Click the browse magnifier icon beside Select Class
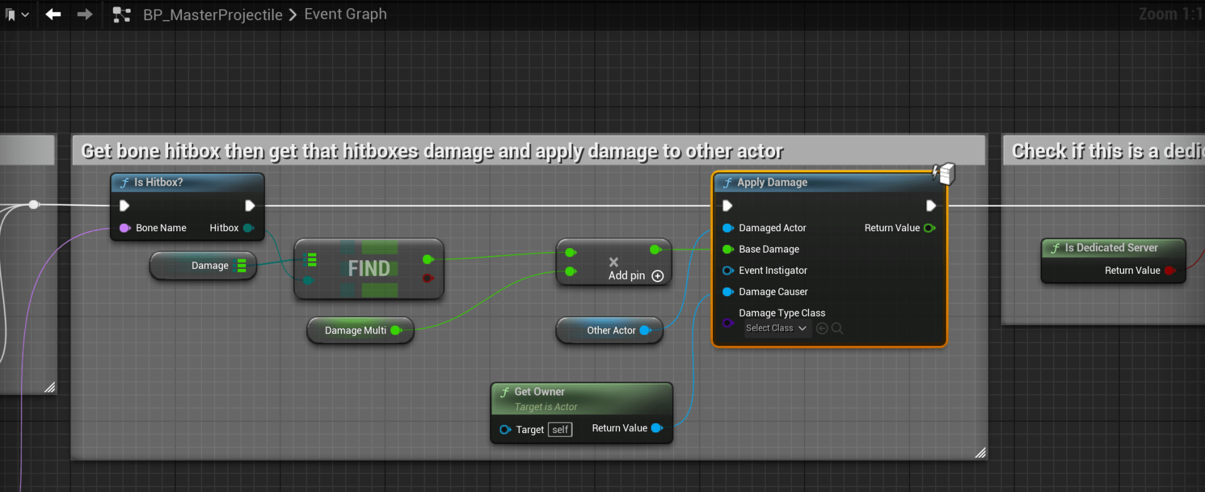Screen dimensions: 1205x492 tap(837, 328)
